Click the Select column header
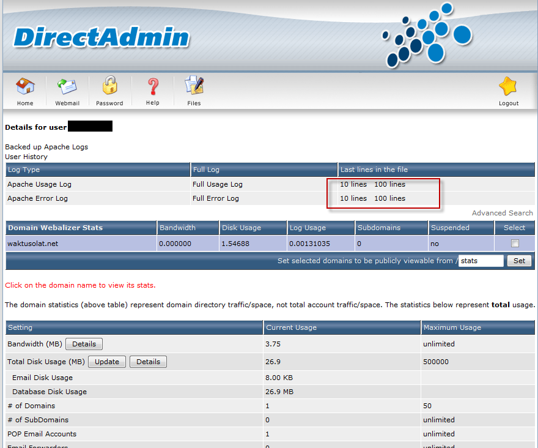 pyautogui.click(x=514, y=228)
